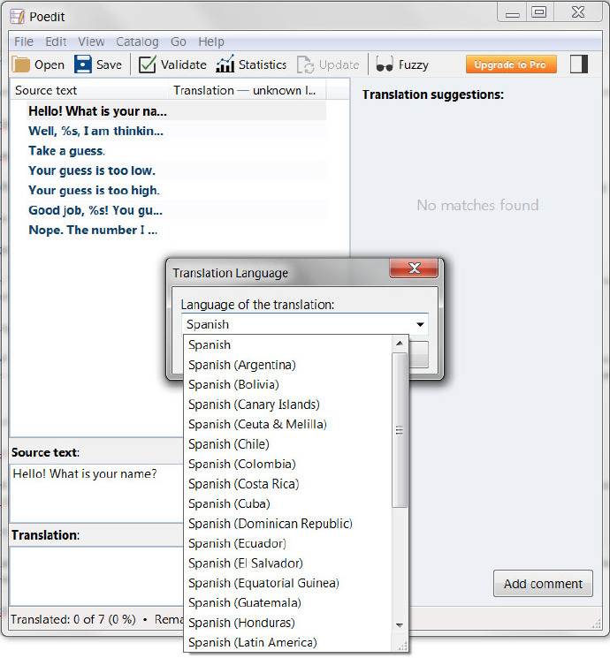The height and width of the screenshot is (658, 610).
Task: Choose Spanish (Ecuador) entry
Action: tap(288, 543)
